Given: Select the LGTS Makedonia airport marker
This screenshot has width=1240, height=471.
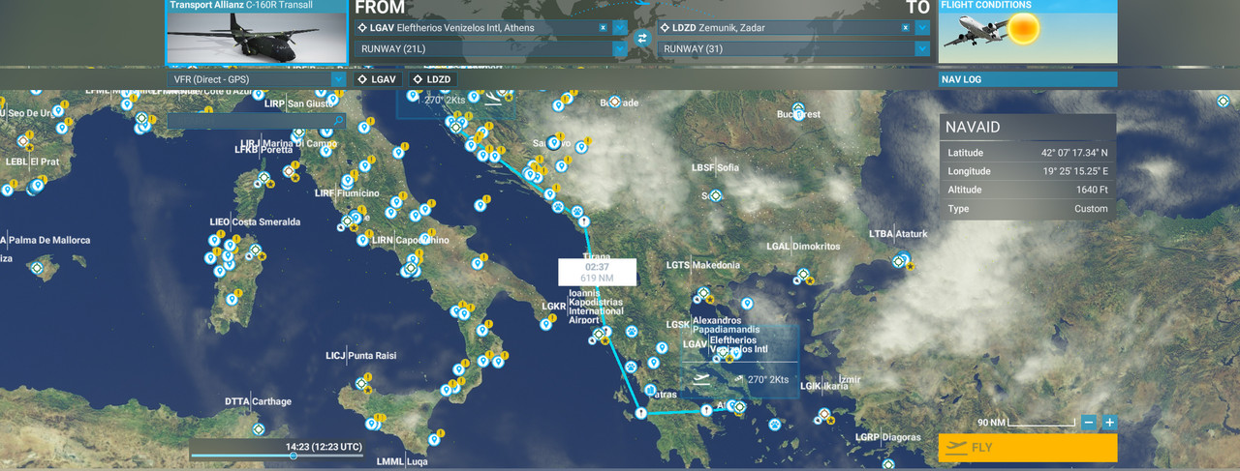Looking at the screenshot, I should (703, 295).
